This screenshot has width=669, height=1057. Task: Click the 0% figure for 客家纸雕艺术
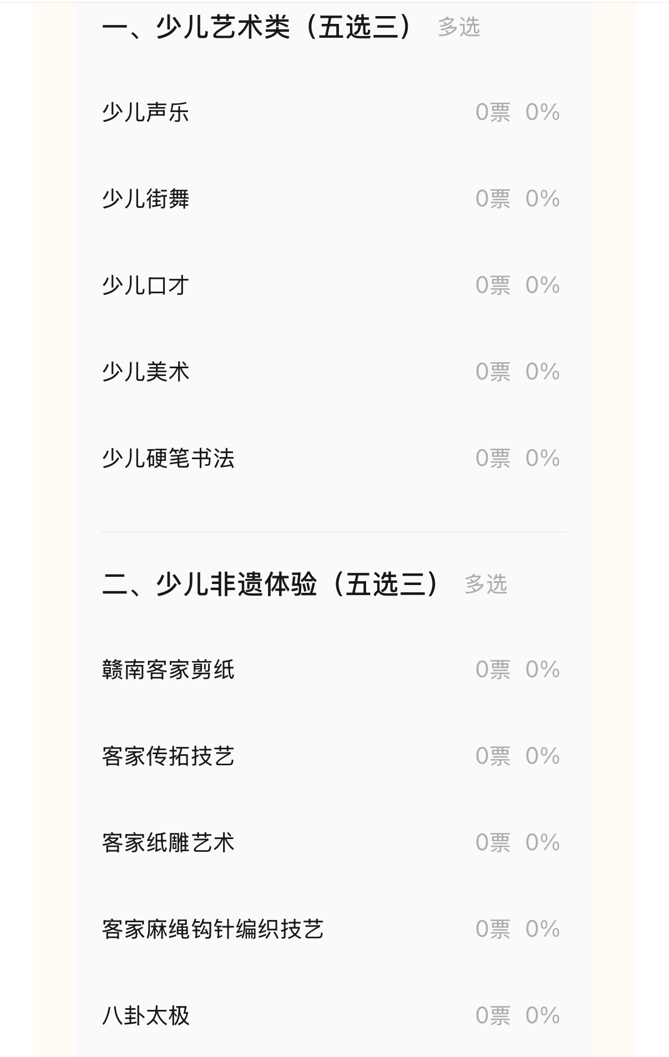click(x=543, y=843)
